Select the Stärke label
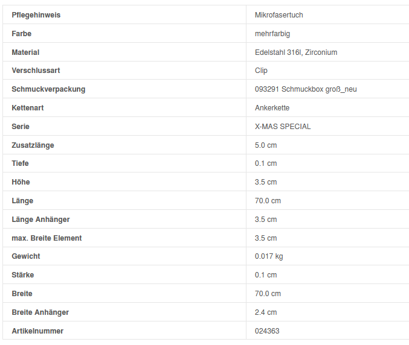This screenshot has width=409, height=345. click(x=23, y=275)
